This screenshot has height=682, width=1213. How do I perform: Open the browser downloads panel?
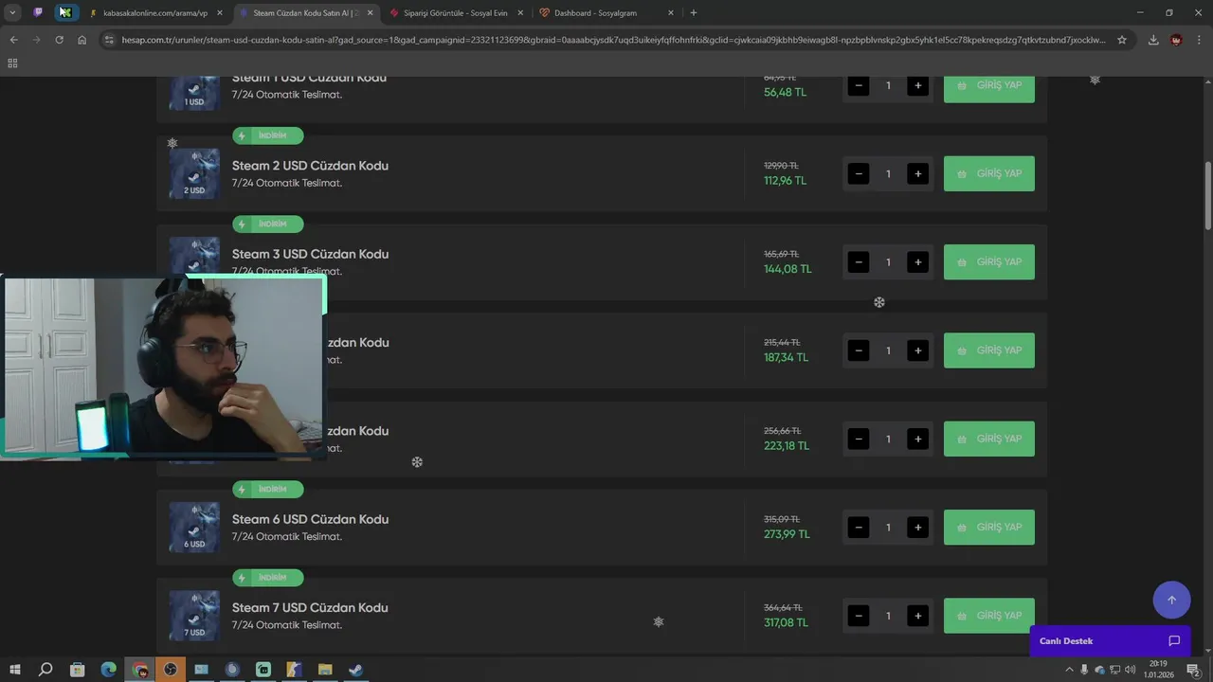(x=1153, y=40)
